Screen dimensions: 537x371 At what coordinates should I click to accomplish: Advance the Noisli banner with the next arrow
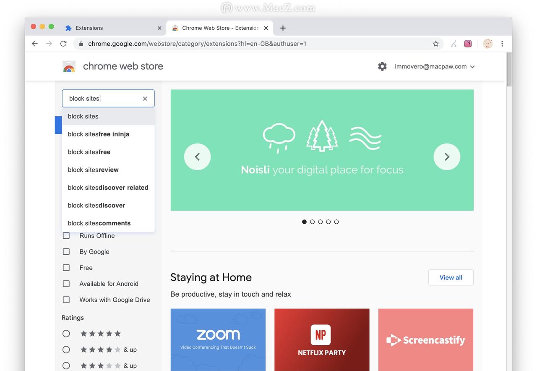[447, 157]
